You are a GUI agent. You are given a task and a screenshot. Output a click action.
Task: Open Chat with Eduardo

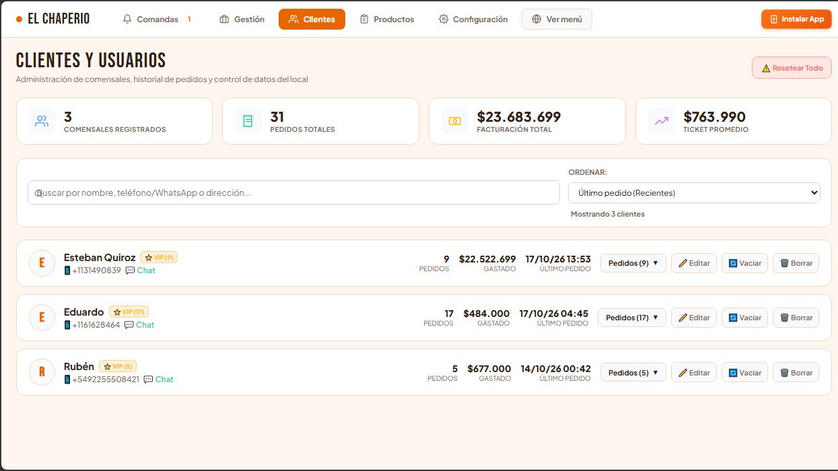pos(139,325)
